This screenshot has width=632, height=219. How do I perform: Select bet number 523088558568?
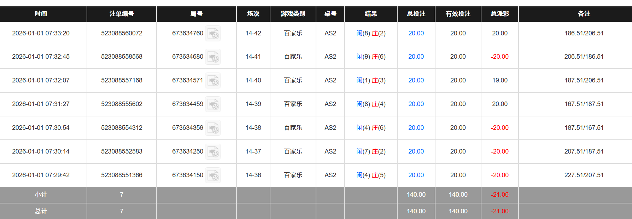[x=122, y=57]
